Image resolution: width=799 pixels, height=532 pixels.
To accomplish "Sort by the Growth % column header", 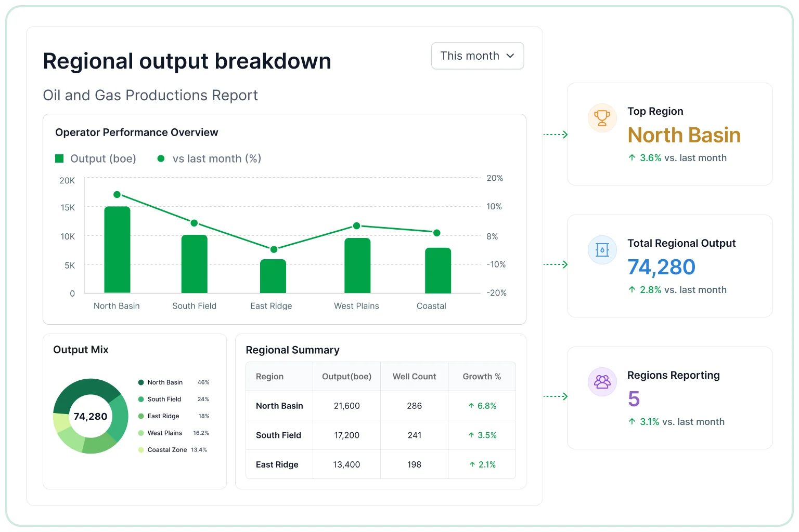I will tap(482, 377).
